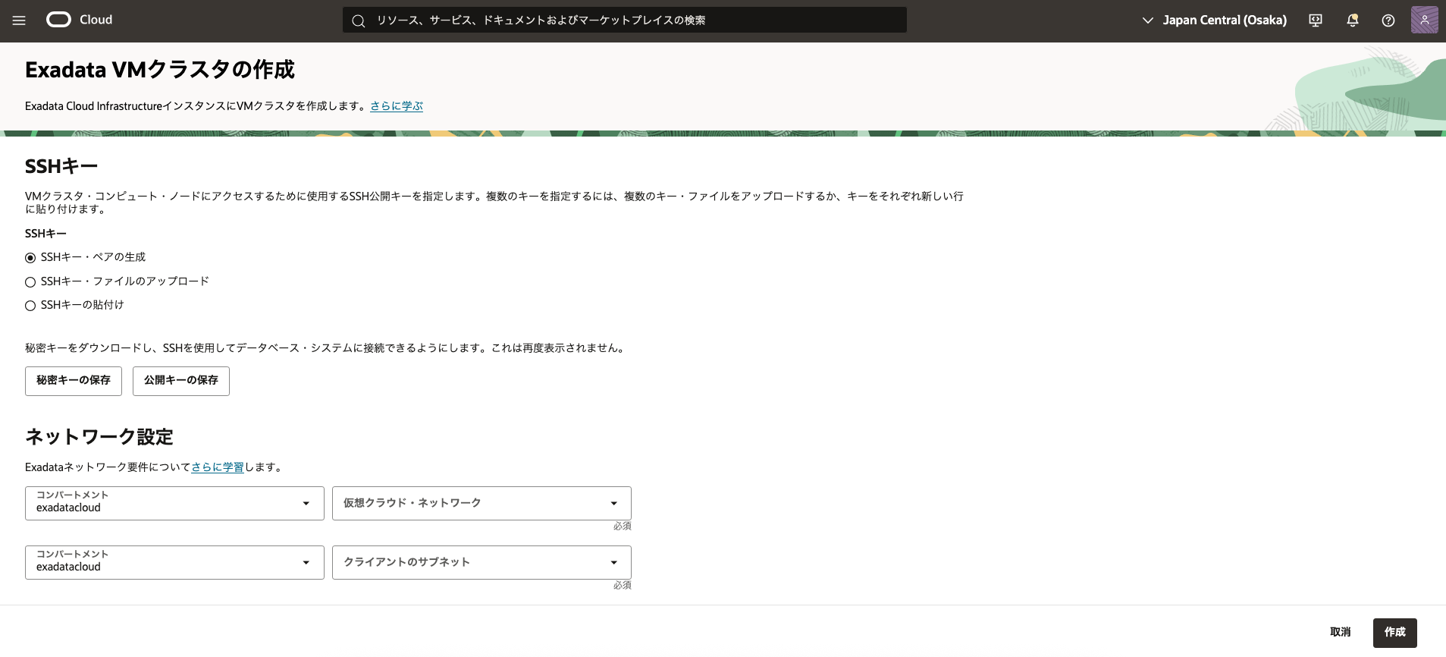This screenshot has width=1446, height=657.
Task: Select SSHキー・ファイルのアップロード radio option
Action: [30, 282]
